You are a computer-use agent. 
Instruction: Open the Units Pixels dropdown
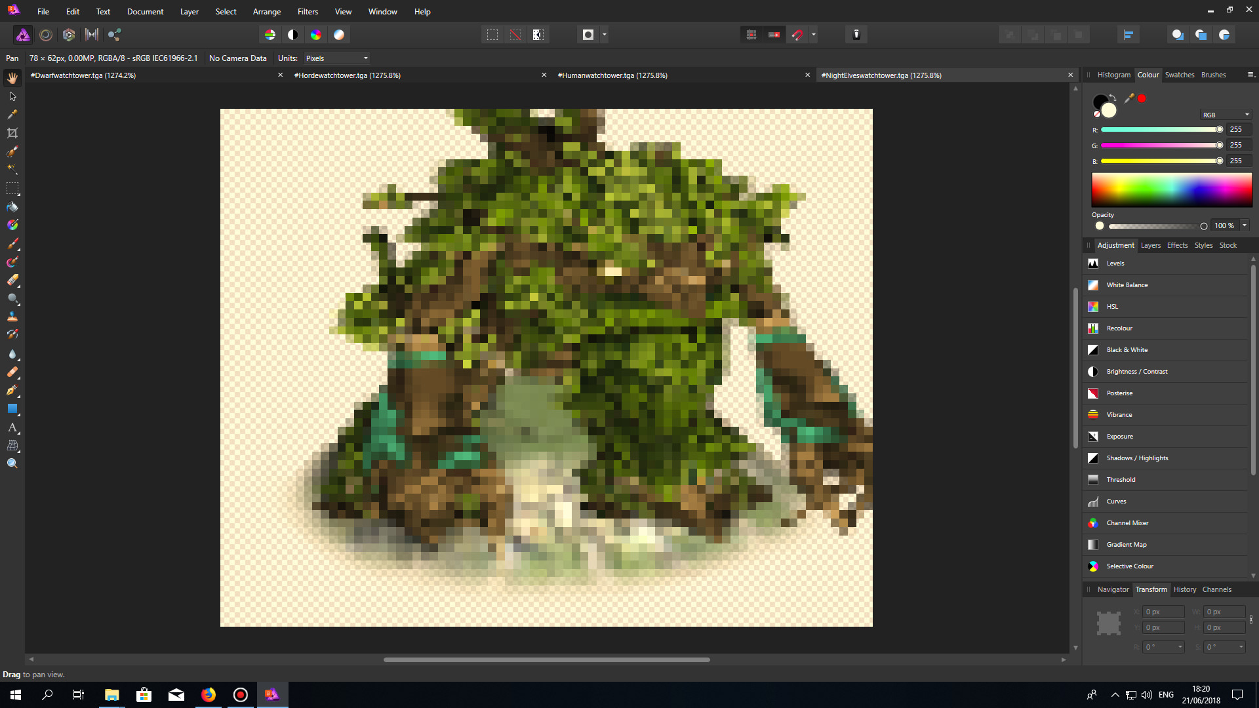tap(337, 58)
